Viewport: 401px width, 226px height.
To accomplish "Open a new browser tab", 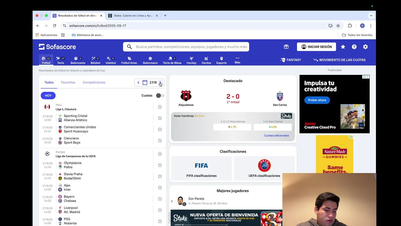I will (165, 15).
